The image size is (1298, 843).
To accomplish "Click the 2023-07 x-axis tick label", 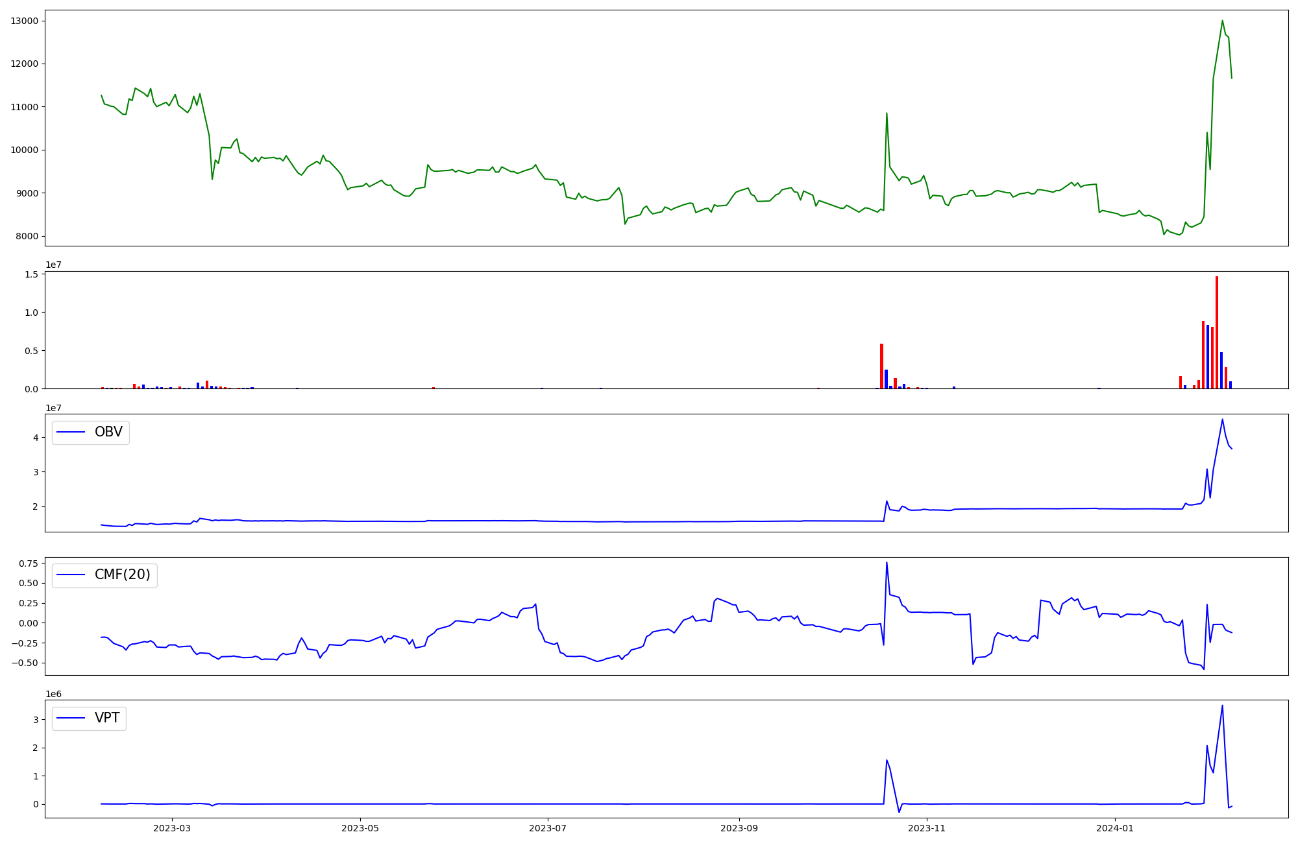I will tap(548, 828).
